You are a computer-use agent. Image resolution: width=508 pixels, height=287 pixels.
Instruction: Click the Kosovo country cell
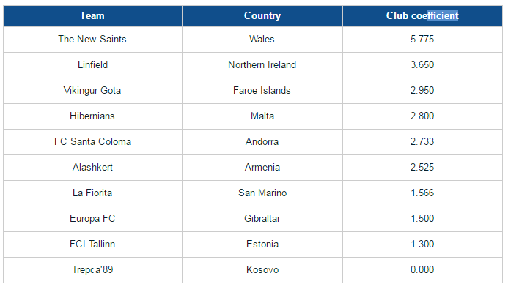(x=262, y=270)
